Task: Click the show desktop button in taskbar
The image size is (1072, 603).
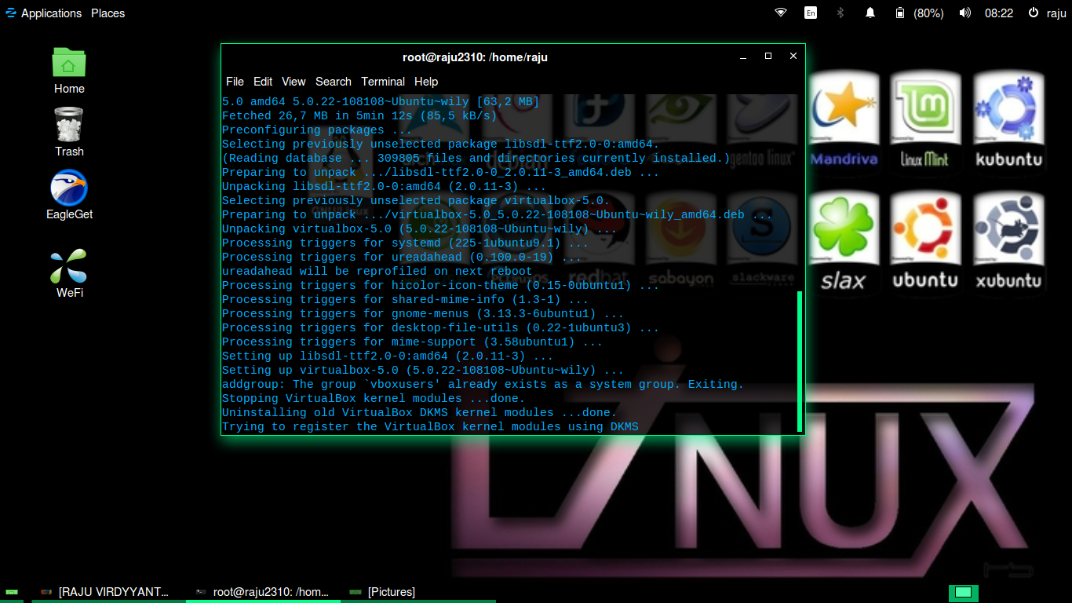Action: 11,591
